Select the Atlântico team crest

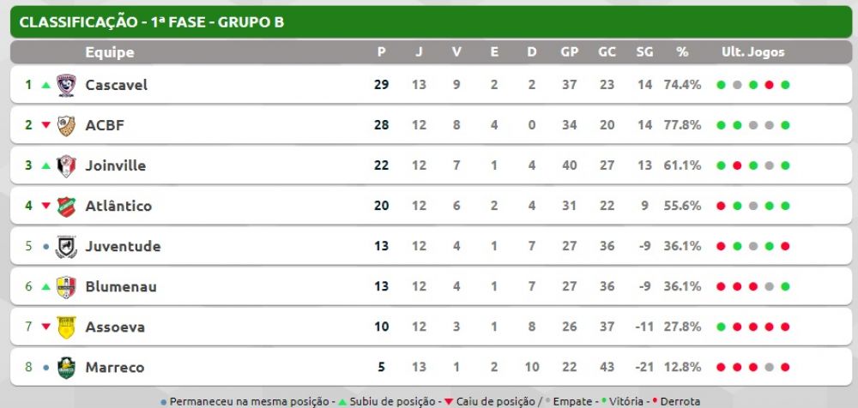(66, 207)
